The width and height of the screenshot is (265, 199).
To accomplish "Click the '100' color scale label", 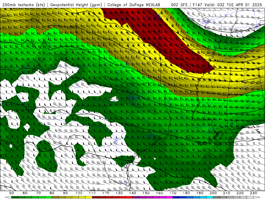I will (79, 193).
